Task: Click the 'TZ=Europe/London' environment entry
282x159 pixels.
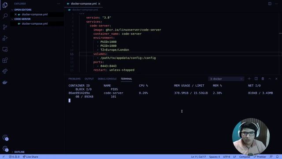Action: pyautogui.click(x=115, y=50)
